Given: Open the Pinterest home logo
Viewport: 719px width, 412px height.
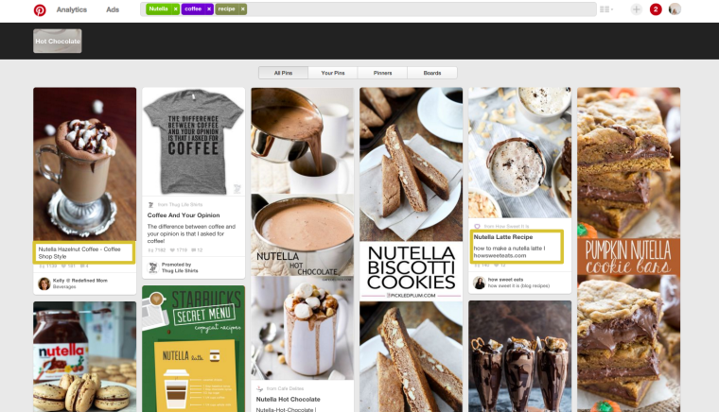Looking at the screenshot, I should pyautogui.click(x=40, y=9).
